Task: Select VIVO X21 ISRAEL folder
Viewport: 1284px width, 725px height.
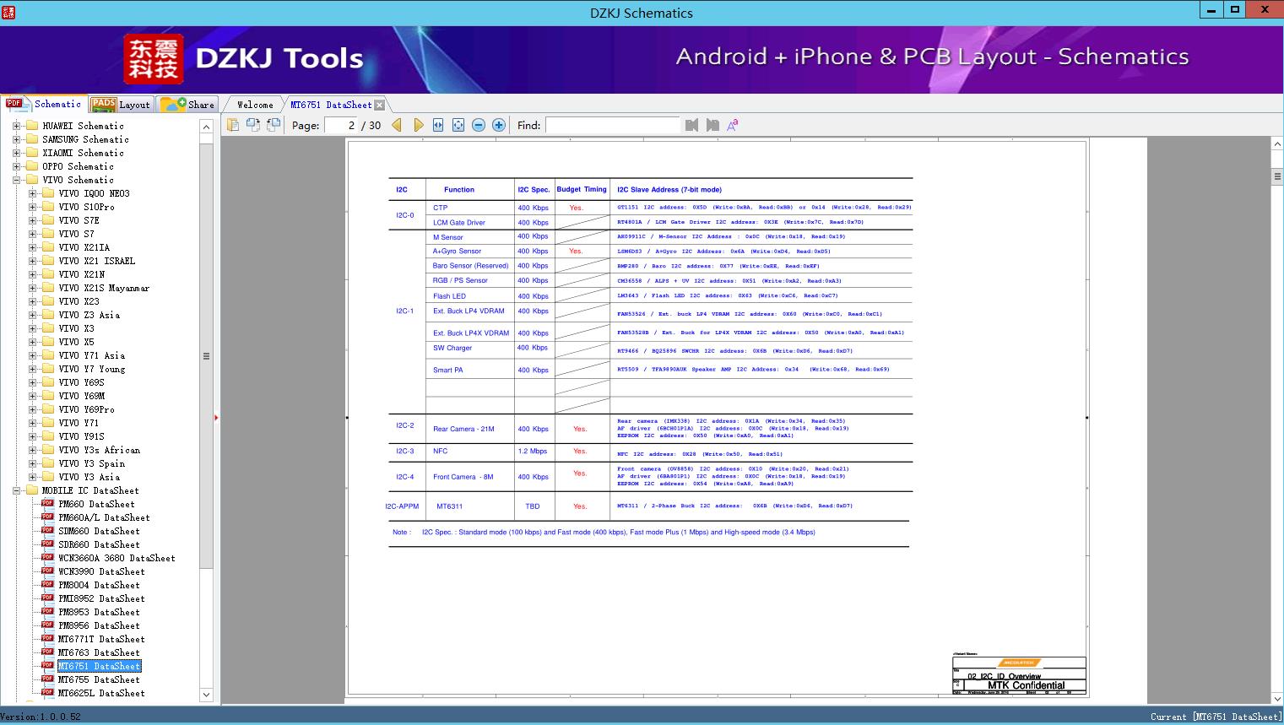Action: 97,261
